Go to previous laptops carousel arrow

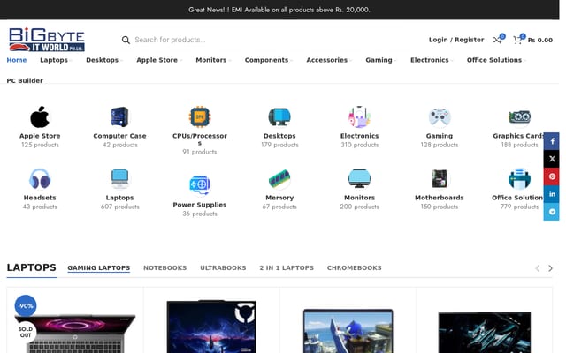point(538,268)
